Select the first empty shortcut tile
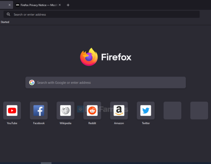Viewport: 211px width, 164px height. pyautogui.click(x=173, y=110)
